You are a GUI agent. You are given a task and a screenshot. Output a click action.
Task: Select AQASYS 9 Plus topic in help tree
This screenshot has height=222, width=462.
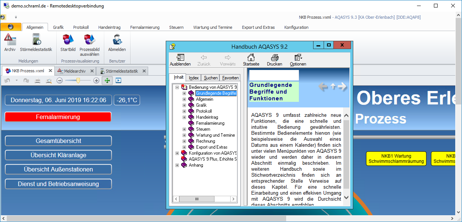point(213,159)
